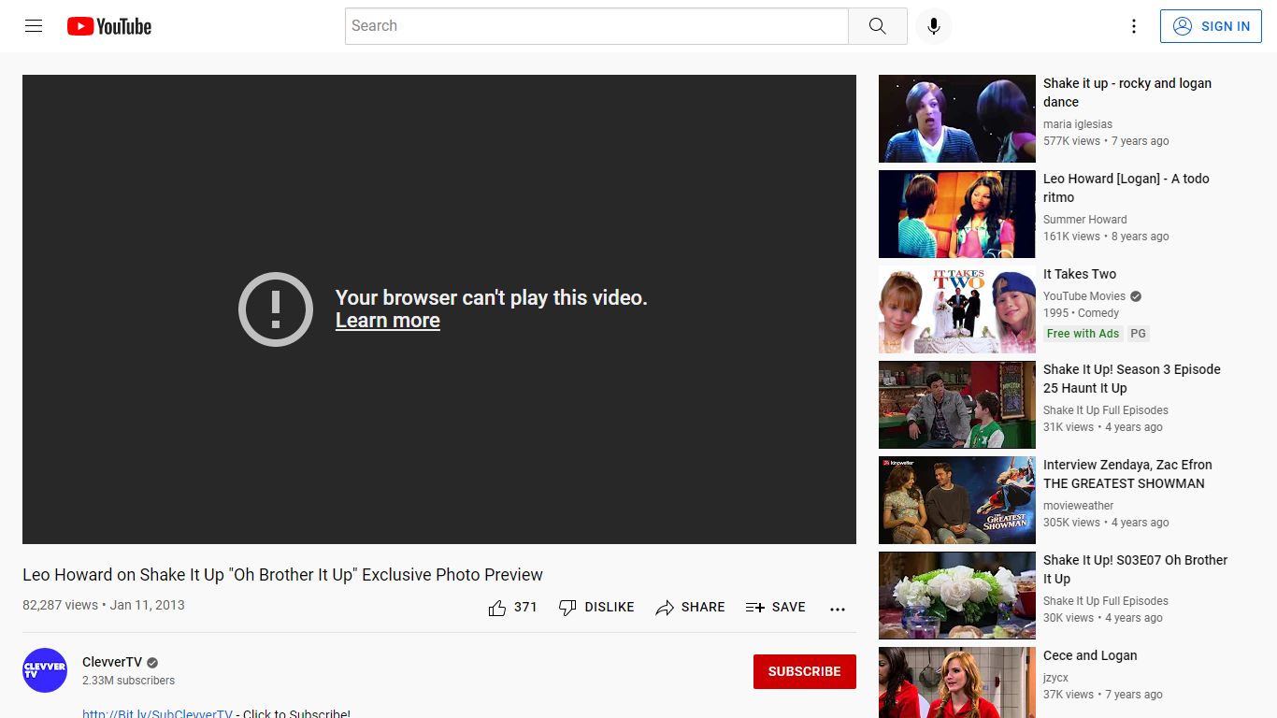Screen dimensions: 1277x718
Task: Click the 'jzycx' channel name
Action: (1055, 678)
